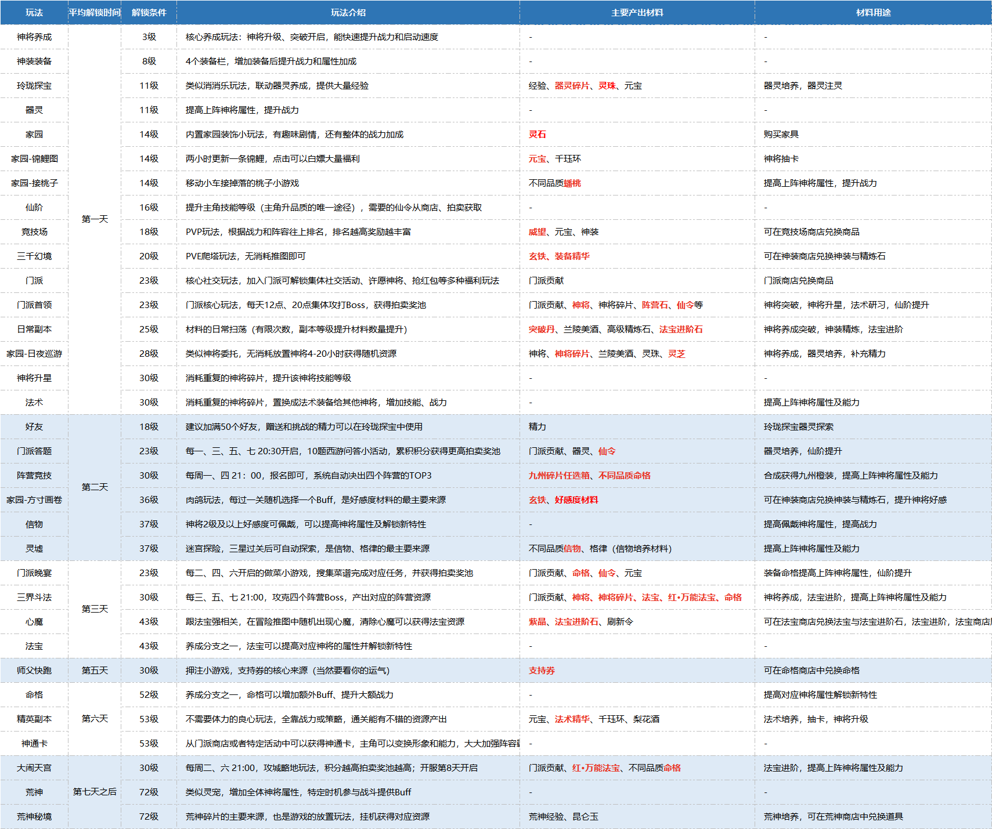Click the 师父快跑 cell
This screenshot has width=992, height=829.
(34, 671)
